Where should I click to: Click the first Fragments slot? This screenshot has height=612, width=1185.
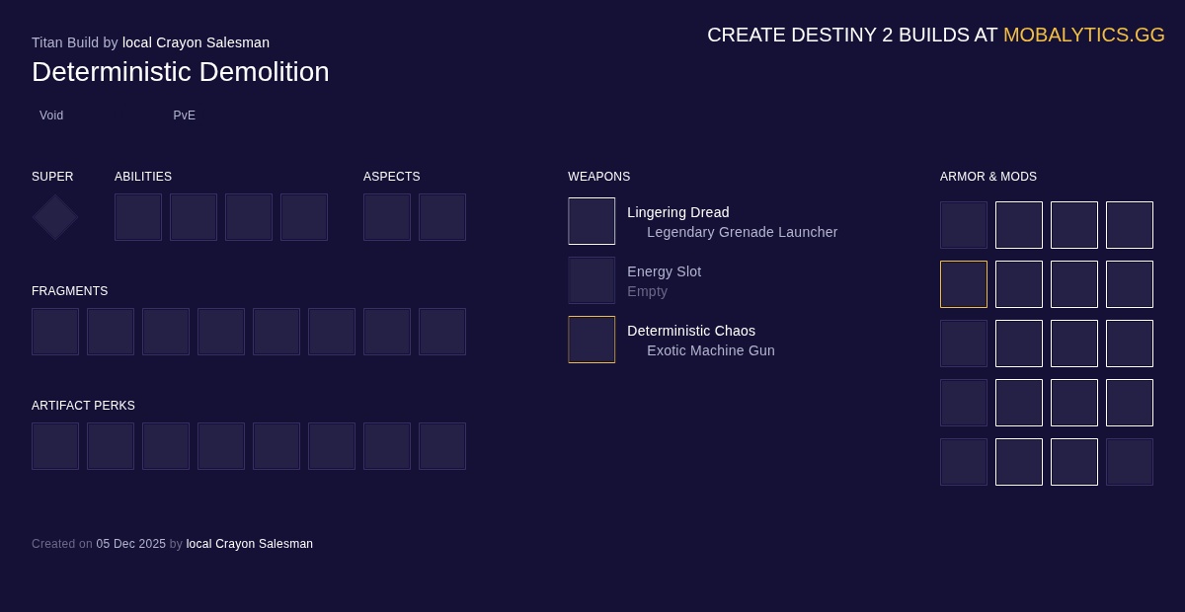click(55, 332)
